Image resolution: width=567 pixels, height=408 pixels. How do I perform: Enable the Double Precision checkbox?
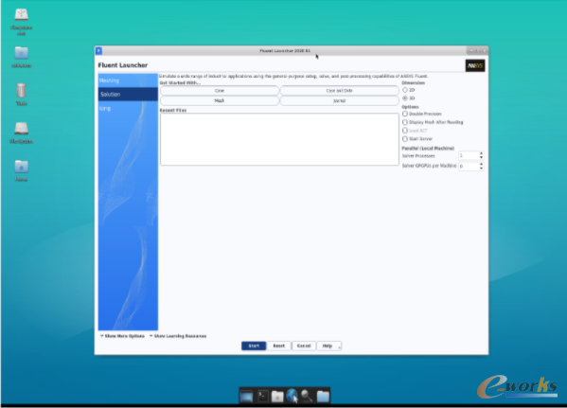[x=405, y=114]
